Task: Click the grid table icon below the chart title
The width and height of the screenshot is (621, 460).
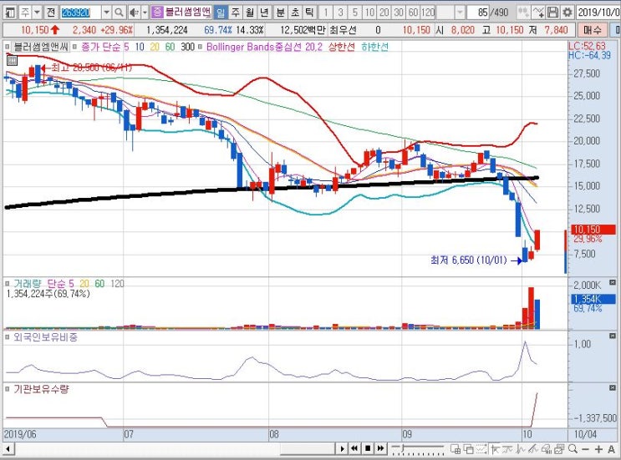Action: (12, 60)
